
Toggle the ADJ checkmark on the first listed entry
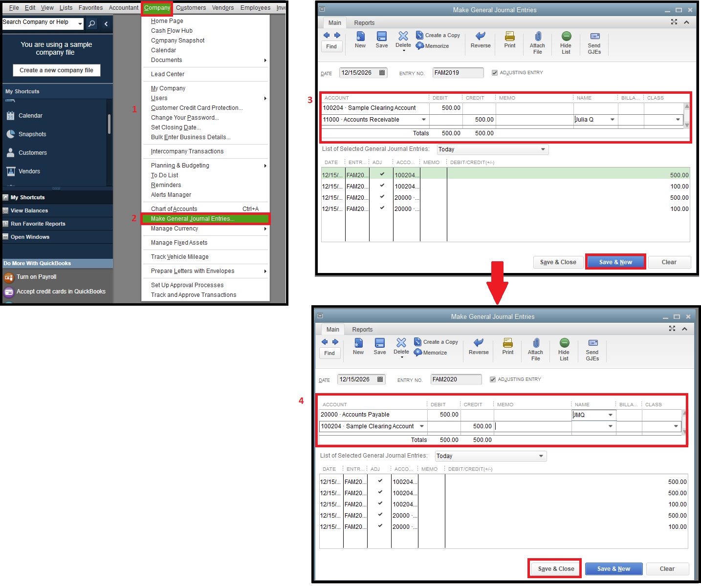pos(382,174)
